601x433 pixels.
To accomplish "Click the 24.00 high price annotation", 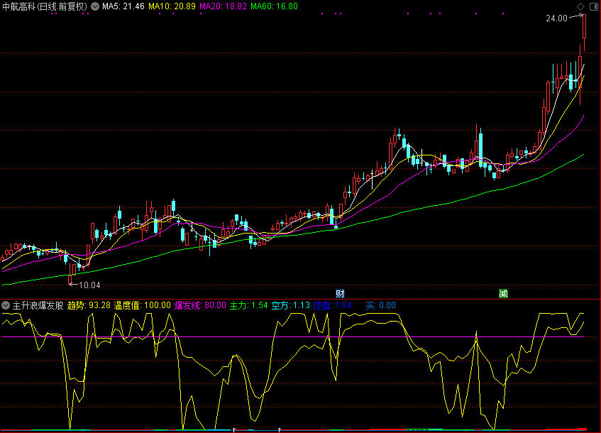I will pos(556,19).
